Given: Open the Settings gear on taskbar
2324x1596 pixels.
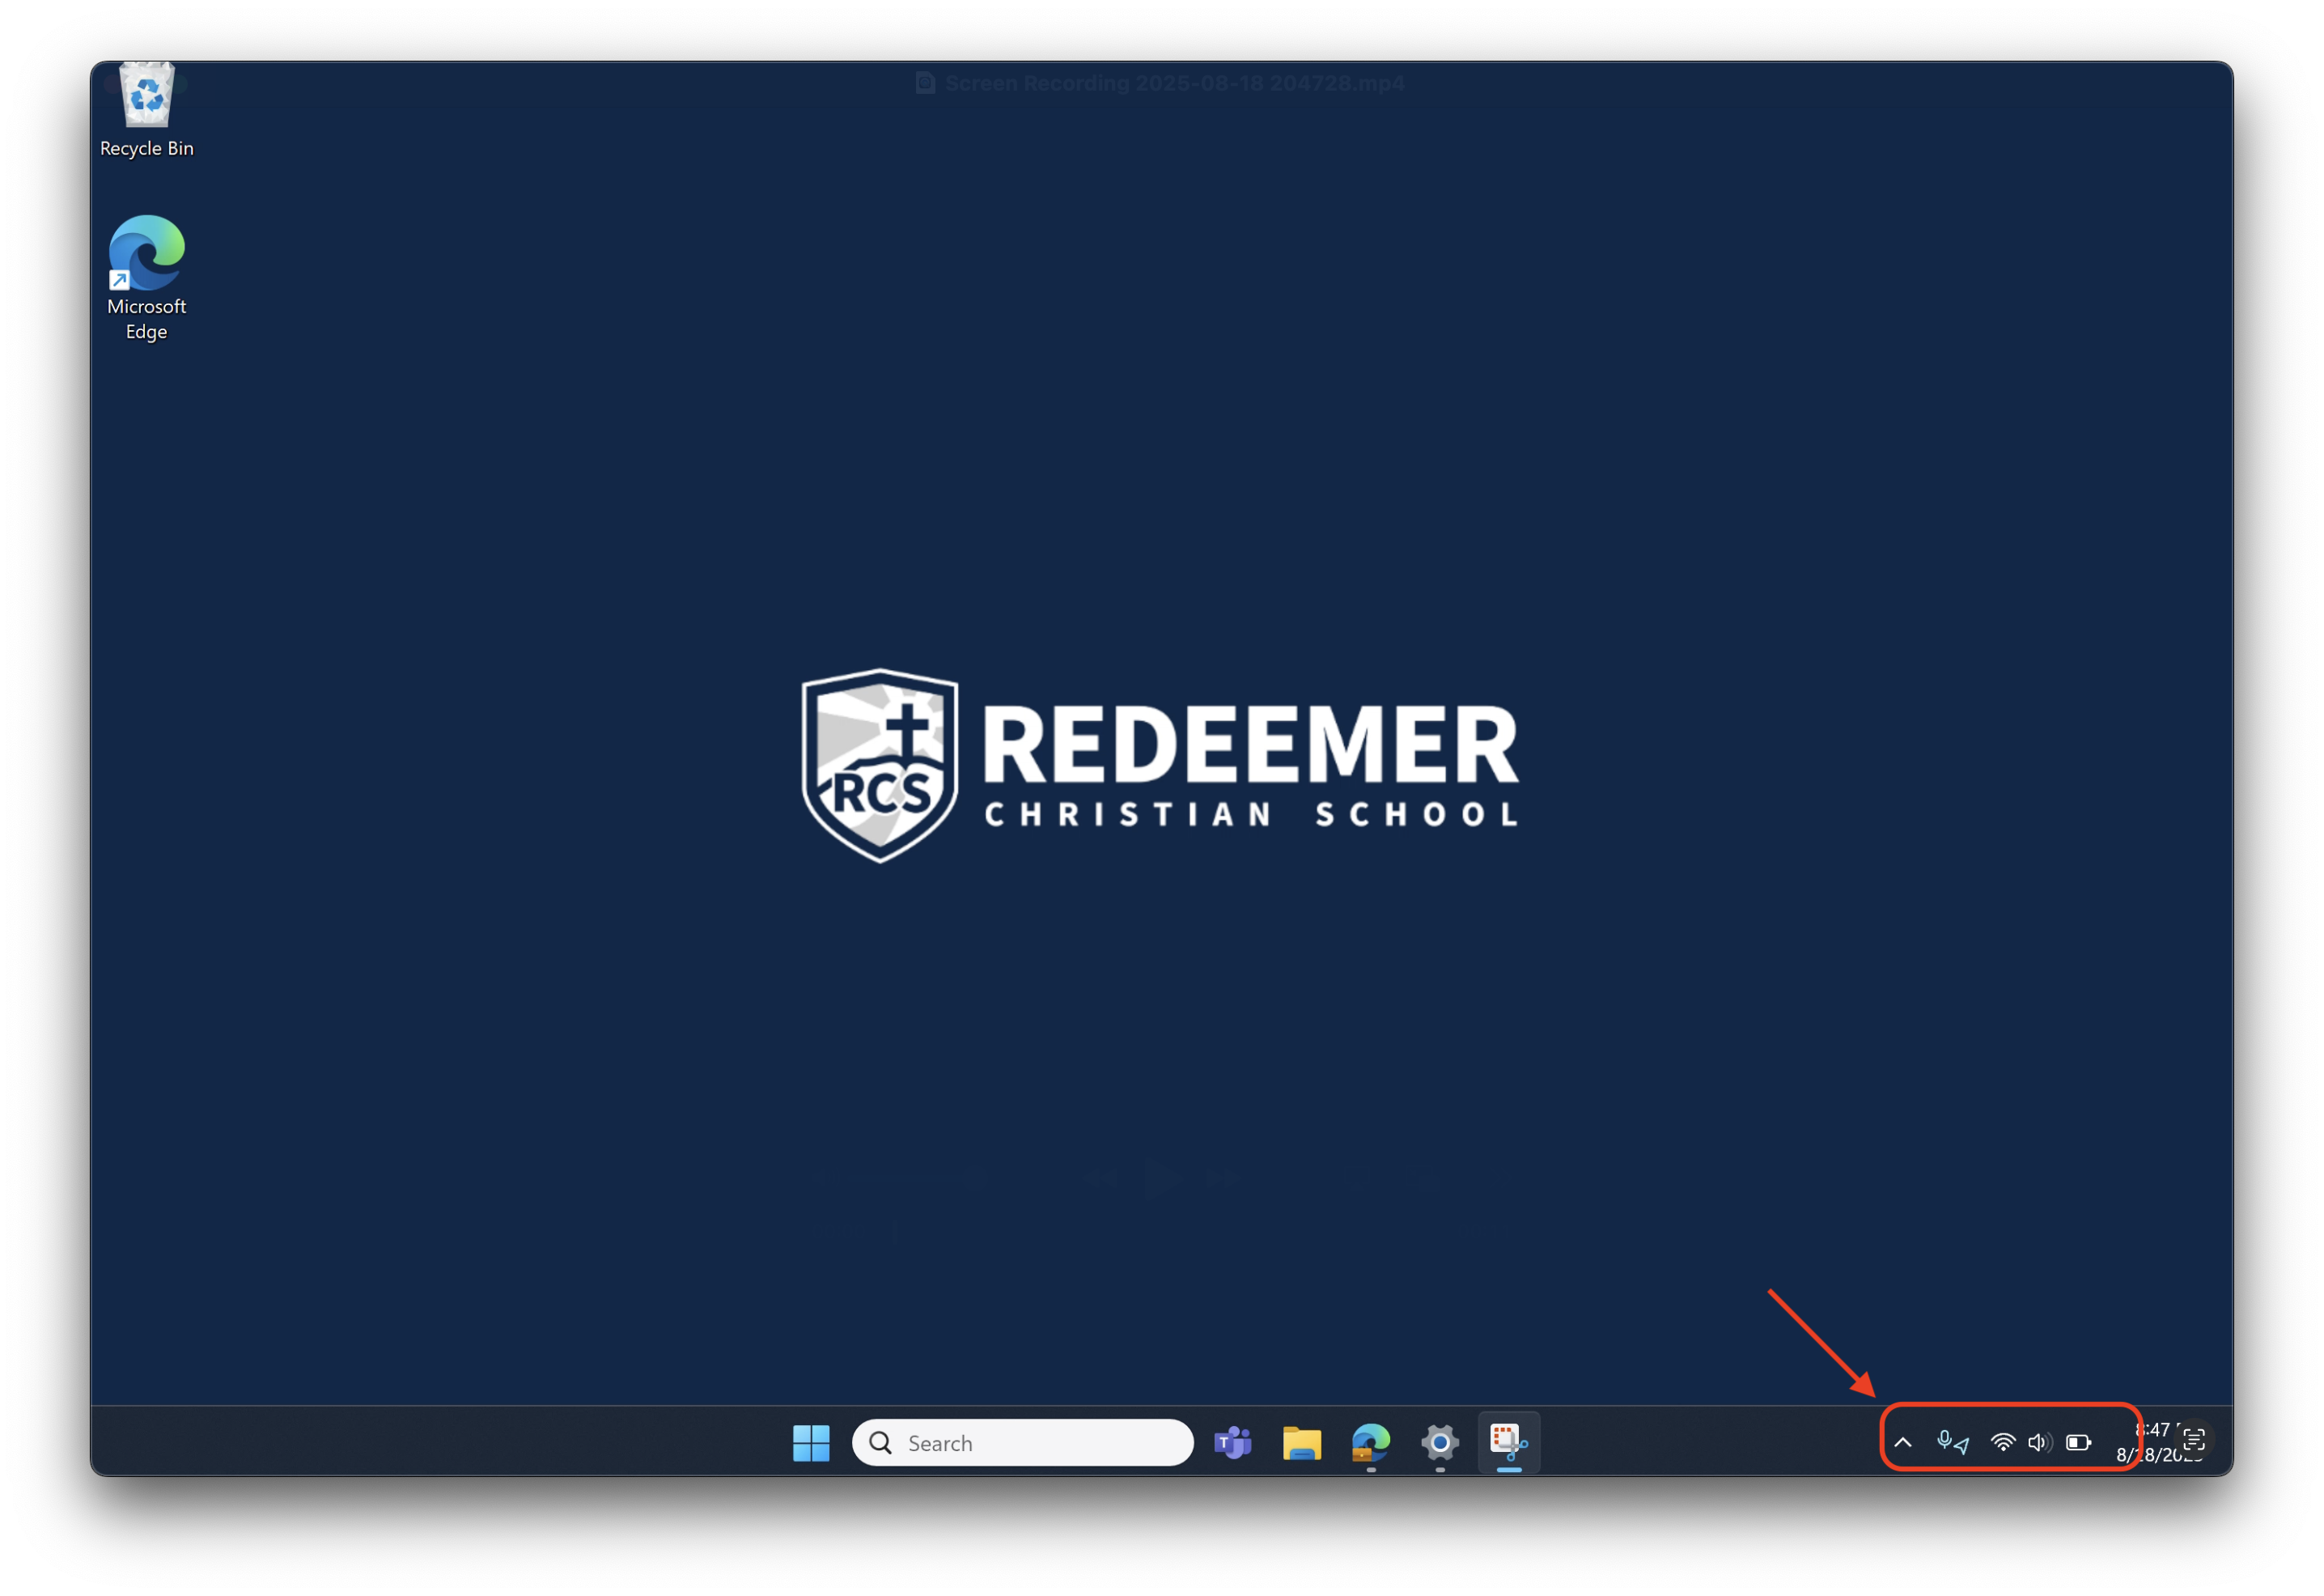Looking at the screenshot, I should click(1439, 1442).
